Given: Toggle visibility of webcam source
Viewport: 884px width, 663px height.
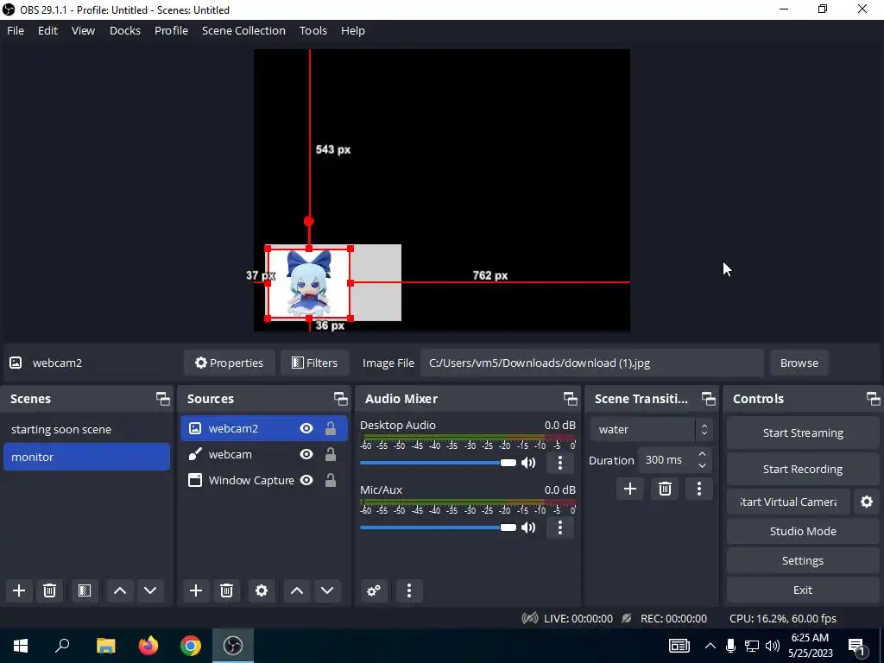Looking at the screenshot, I should (306, 454).
